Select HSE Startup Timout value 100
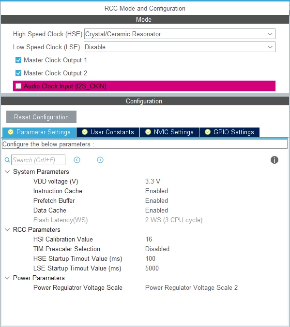The height and width of the screenshot is (327, 290). point(151,258)
